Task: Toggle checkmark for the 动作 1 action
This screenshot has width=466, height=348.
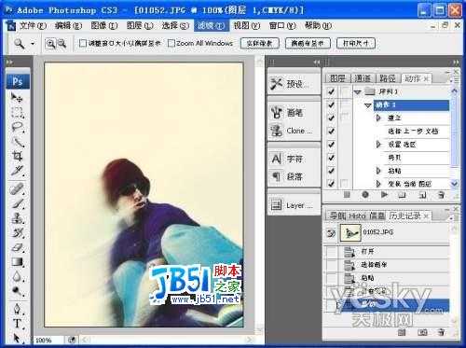Action: click(x=331, y=104)
